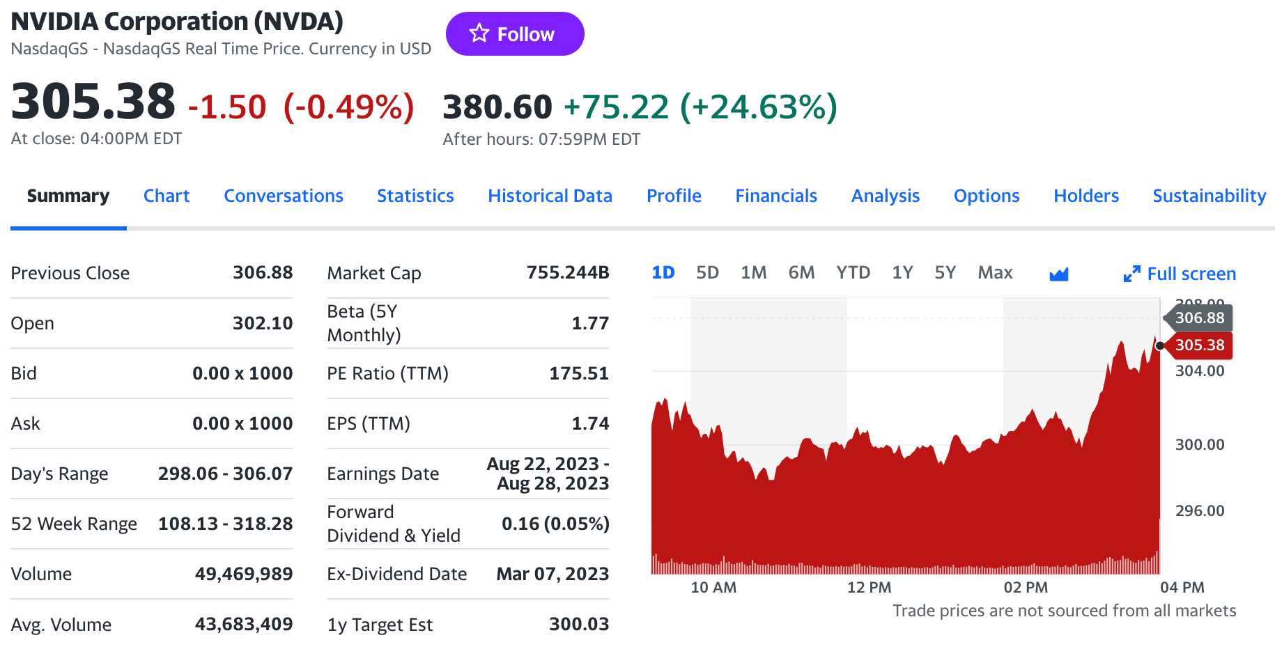
Task: Switch chart to 1Y range
Action: (x=902, y=273)
